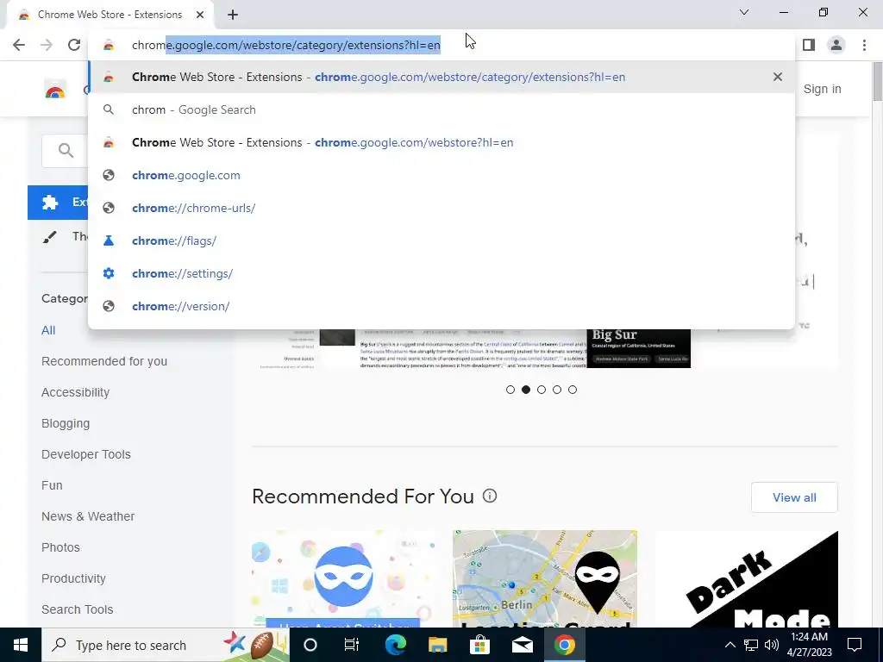Select the Photos category
883x662 pixels.
(x=61, y=547)
